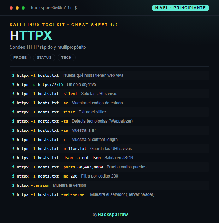
Task: Click the -cl flag
Action: tap(65, 140)
